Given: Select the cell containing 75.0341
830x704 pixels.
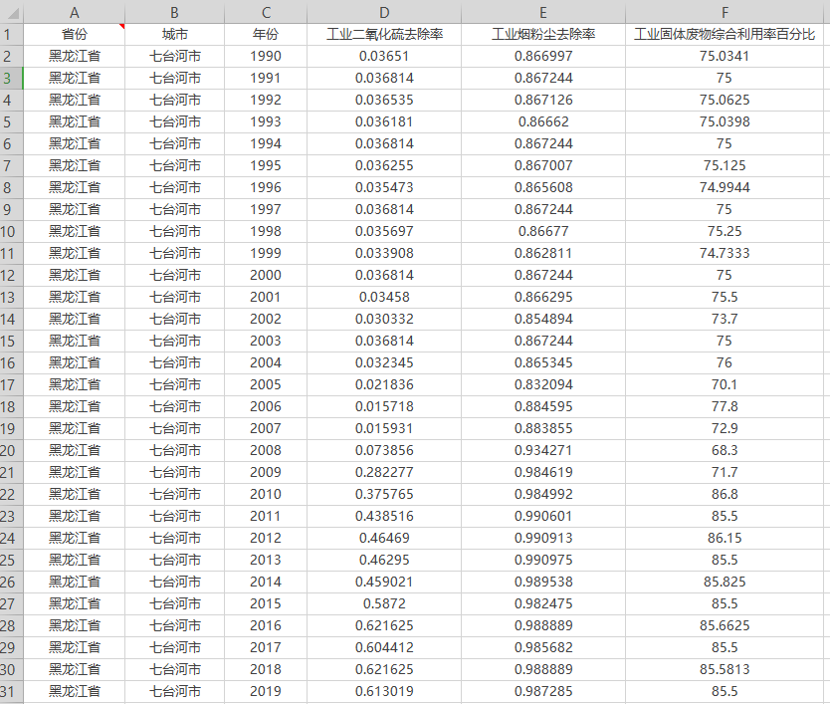Looking at the screenshot, I should coord(725,56).
